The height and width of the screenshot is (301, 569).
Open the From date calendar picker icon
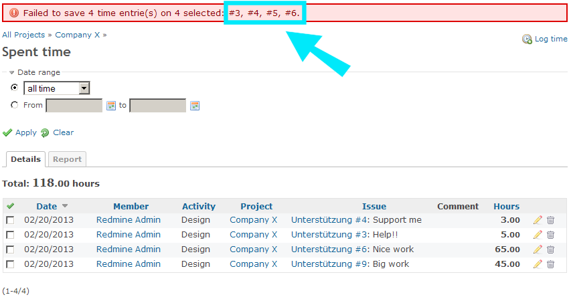[x=111, y=106]
